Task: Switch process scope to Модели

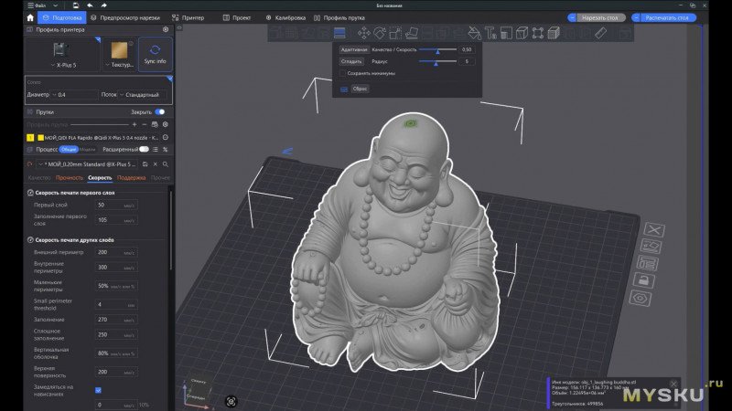Action: point(87,149)
